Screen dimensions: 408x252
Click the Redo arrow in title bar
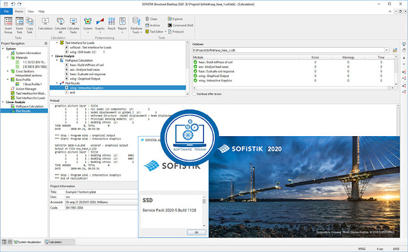pos(20,4)
